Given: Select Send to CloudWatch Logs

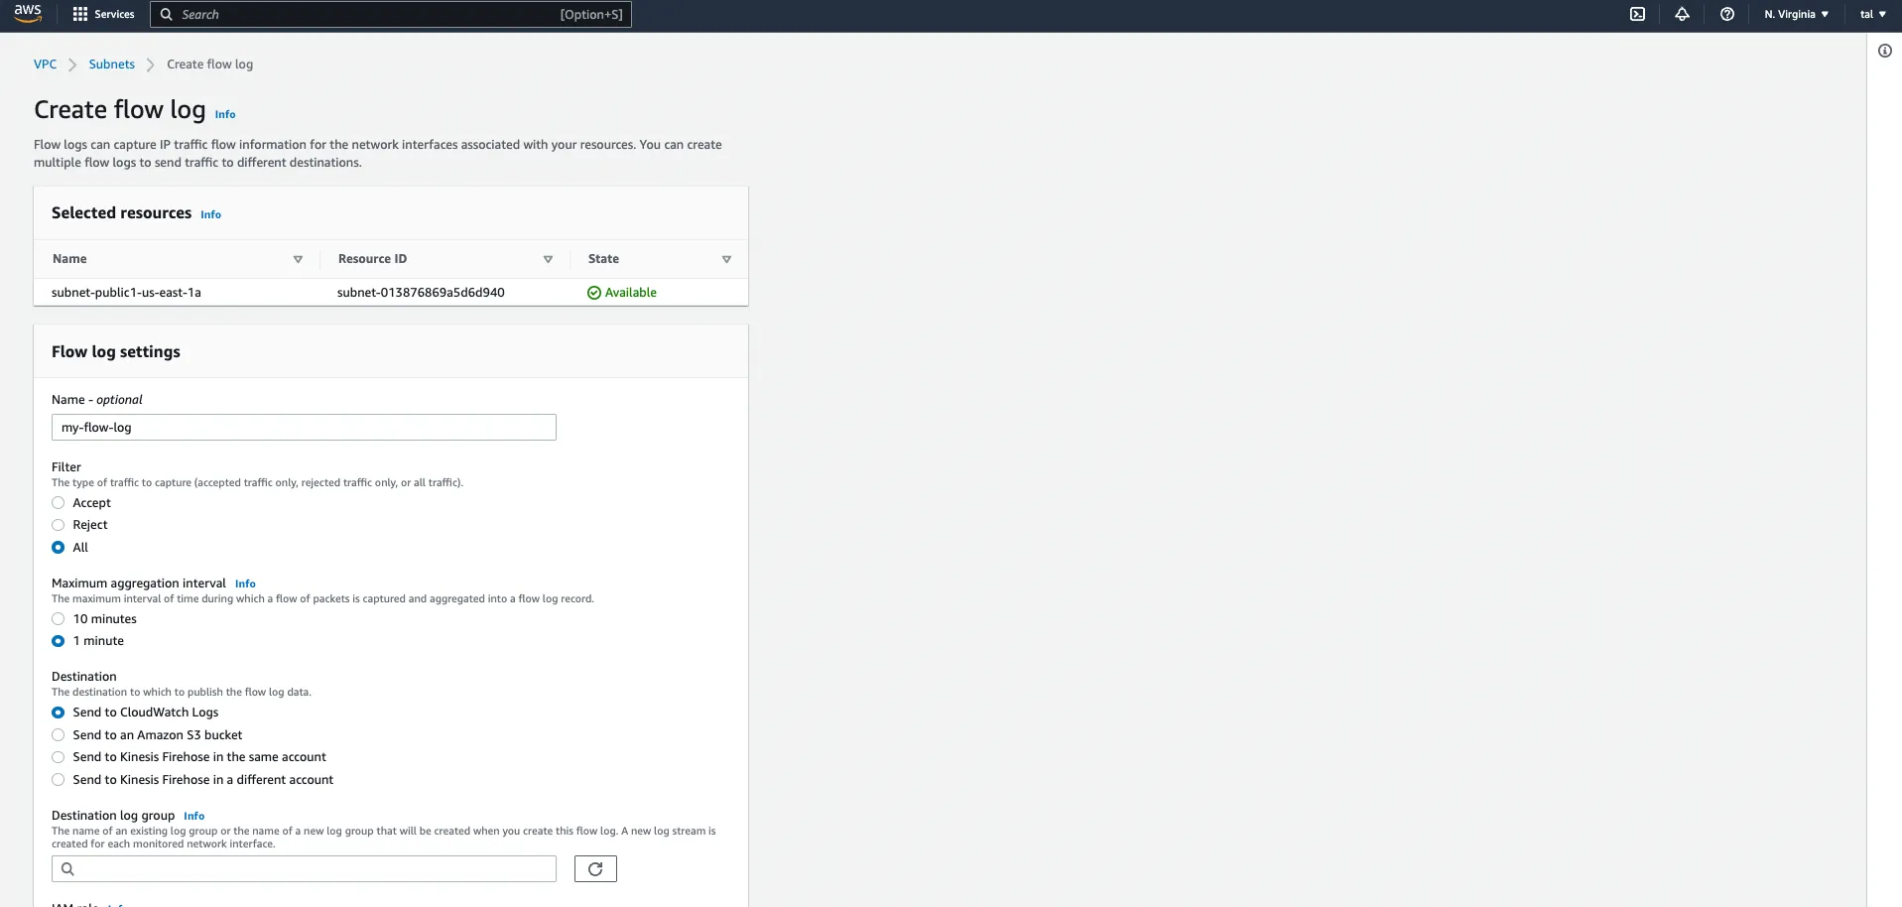Looking at the screenshot, I should point(59,713).
